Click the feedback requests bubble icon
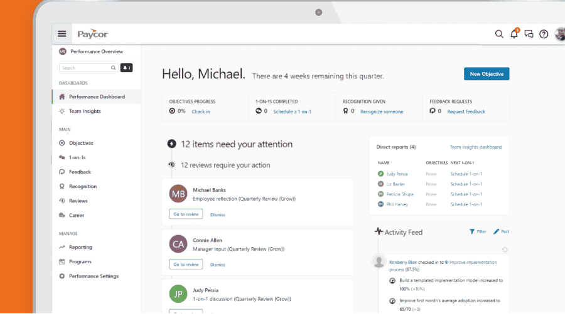 [433, 111]
